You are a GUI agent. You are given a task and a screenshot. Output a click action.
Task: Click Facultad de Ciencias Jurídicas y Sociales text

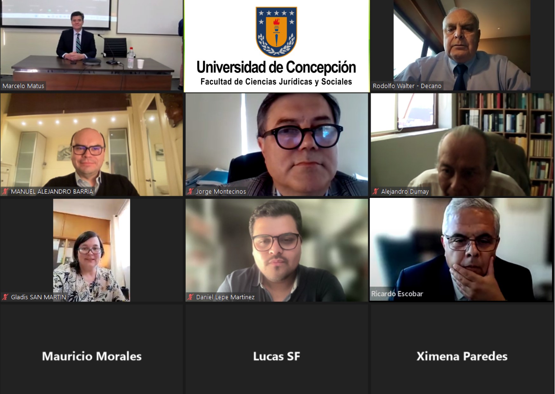click(276, 82)
